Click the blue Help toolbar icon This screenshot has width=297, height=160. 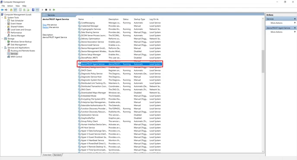point(33,10)
